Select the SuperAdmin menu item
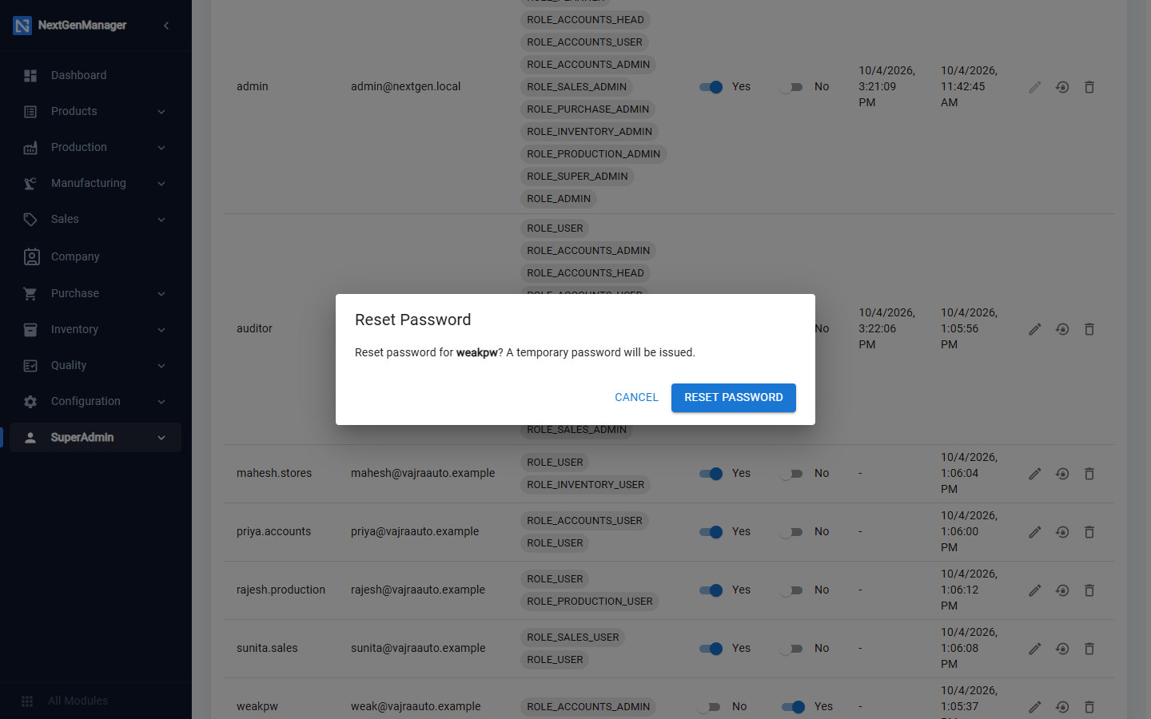Image resolution: width=1151 pixels, height=719 pixels. click(95, 438)
